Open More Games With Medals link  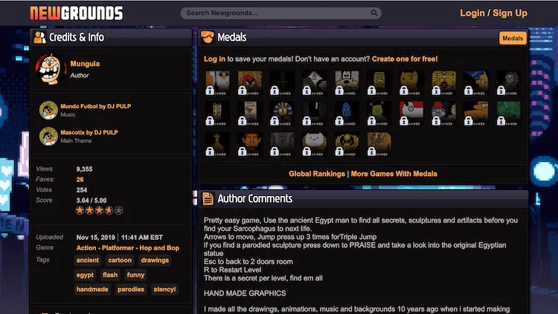tap(394, 174)
